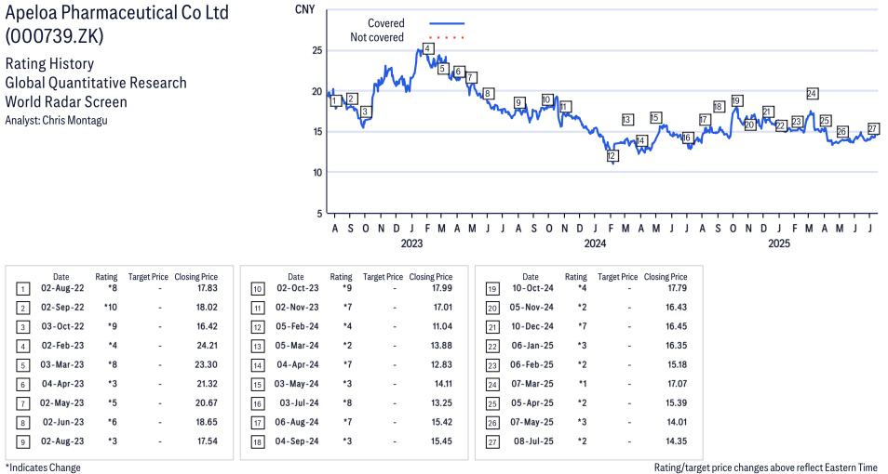Click the table box numbered 10

point(258,289)
